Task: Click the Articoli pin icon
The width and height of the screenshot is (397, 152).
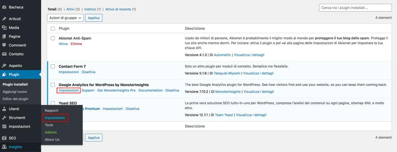Action: pyautogui.click(x=4, y=19)
